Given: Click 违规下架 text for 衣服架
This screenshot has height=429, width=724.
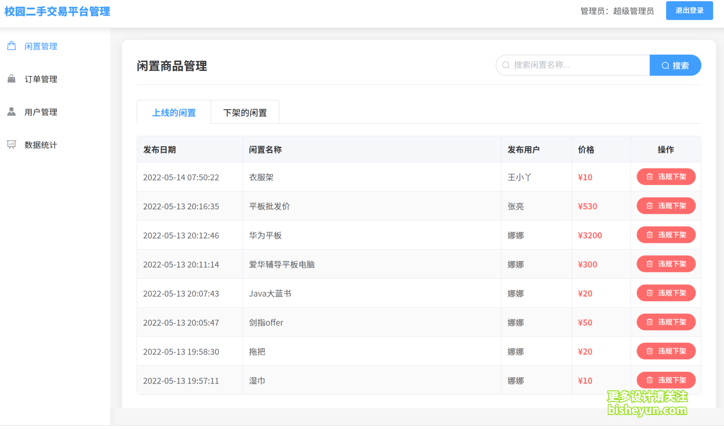Looking at the screenshot, I should [672, 177].
